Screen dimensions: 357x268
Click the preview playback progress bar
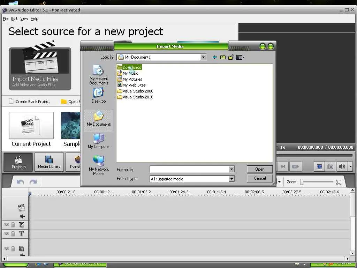(x=314, y=156)
